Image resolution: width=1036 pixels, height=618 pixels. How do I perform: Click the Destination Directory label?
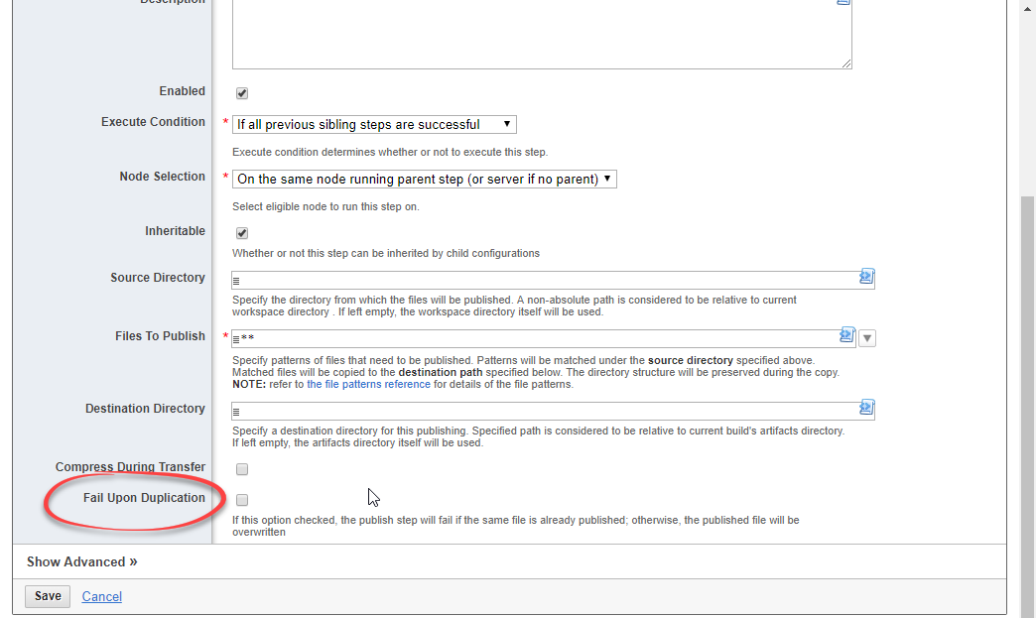click(145, 409)
